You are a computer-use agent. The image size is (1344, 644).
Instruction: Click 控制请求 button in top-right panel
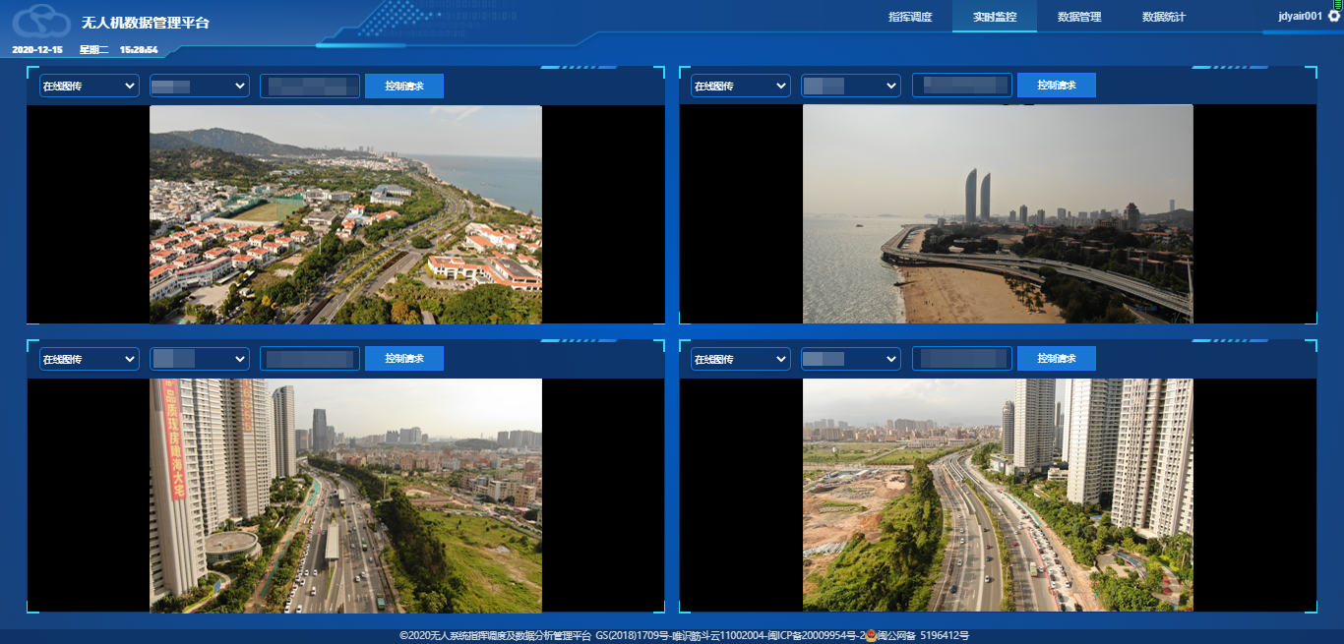tap(1056, 87)
